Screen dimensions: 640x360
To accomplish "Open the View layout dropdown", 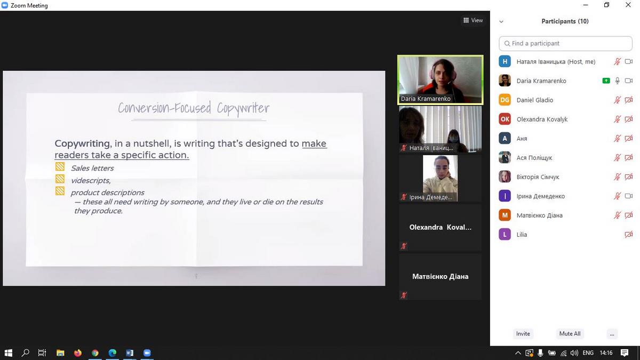I will pyautogui.click(x=473, y=20).
